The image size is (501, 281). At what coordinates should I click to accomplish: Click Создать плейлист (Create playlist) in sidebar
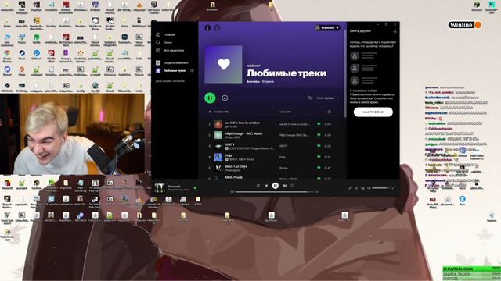(x=172, y=62)
